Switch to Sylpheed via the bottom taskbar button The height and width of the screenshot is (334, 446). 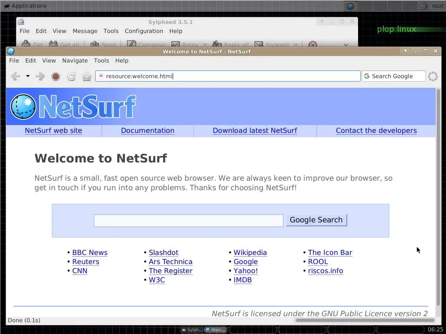[x=192, y=330]
